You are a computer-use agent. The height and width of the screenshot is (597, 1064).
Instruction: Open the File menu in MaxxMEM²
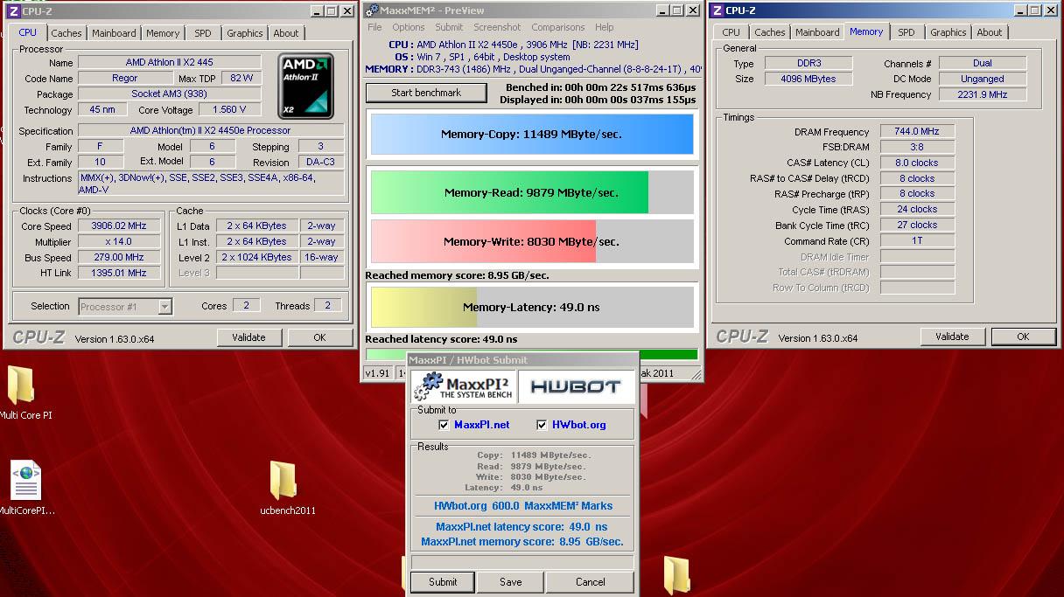click(x=374, y=27)
